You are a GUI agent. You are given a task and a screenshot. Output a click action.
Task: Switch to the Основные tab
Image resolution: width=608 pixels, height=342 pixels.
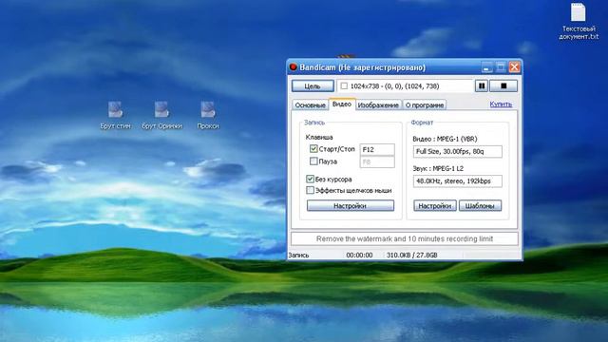coord(311,105)
